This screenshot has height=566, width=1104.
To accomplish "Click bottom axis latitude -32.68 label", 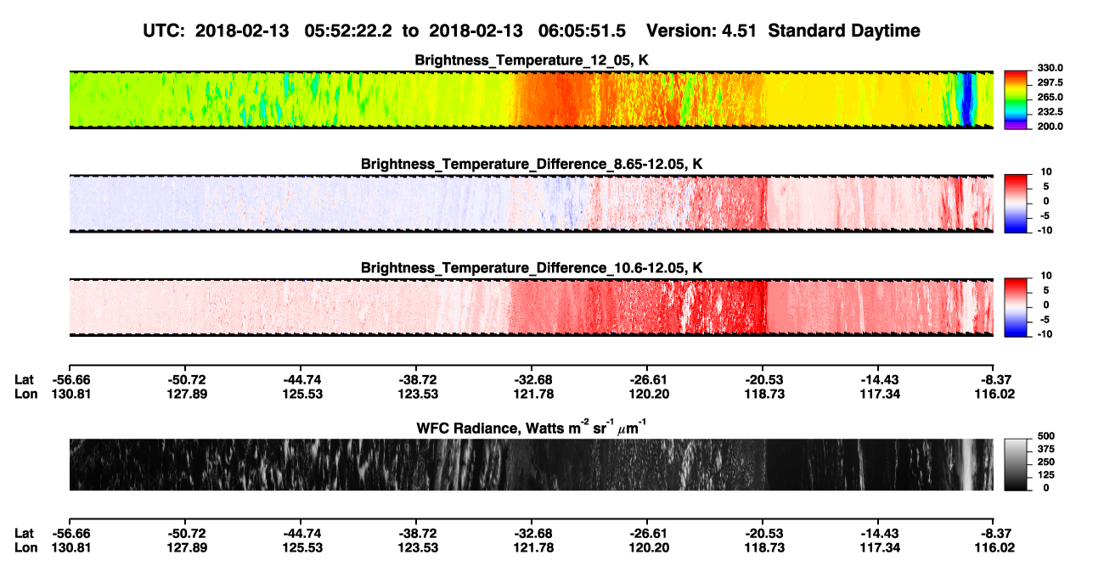I will click(x=532, y=533).
